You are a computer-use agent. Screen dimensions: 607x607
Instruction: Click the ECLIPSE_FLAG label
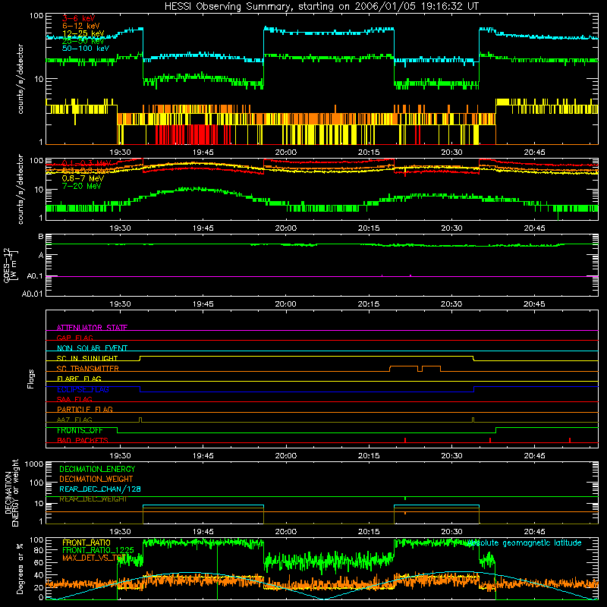click(x=83, y=389)
